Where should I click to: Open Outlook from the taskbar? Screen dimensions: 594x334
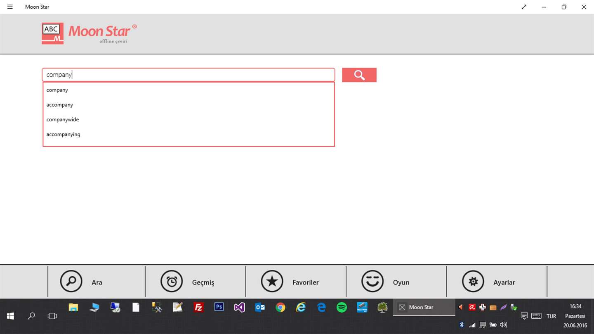click(x=260, y=307)
